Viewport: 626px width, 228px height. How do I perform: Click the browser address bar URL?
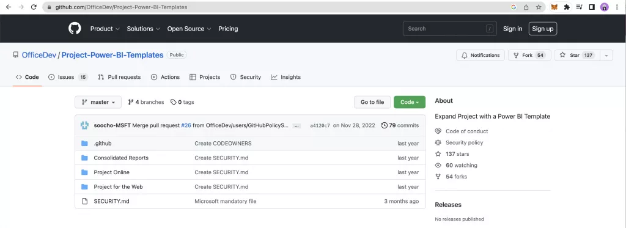pyautogui.click(x=122, y=7)
